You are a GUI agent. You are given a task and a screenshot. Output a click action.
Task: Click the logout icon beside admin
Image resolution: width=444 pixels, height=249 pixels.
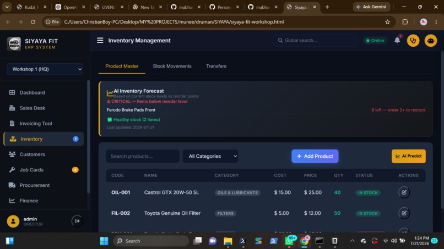click(x=77, y=221)
